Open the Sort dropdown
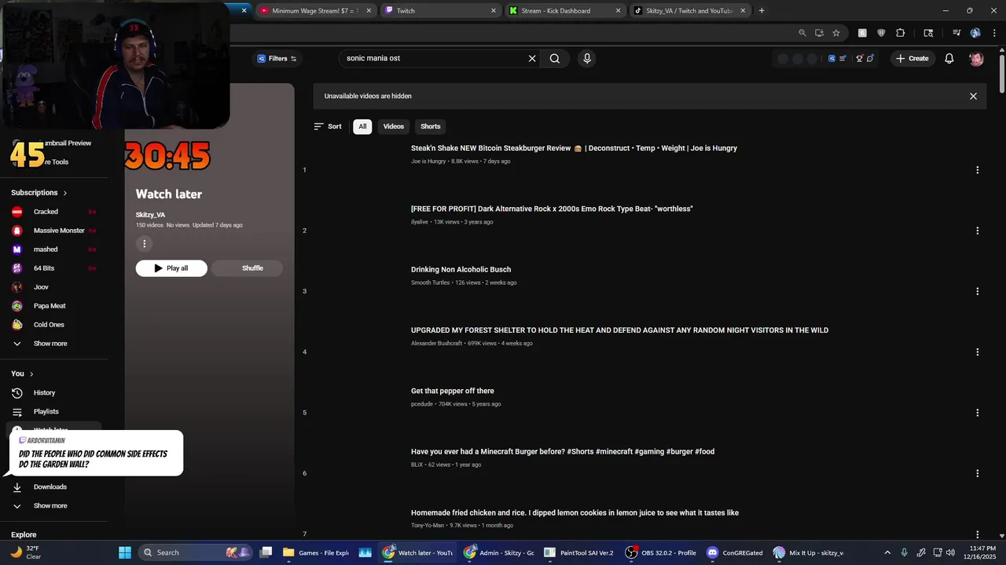Screen dimensions: 1006x565 click(328, 126)
